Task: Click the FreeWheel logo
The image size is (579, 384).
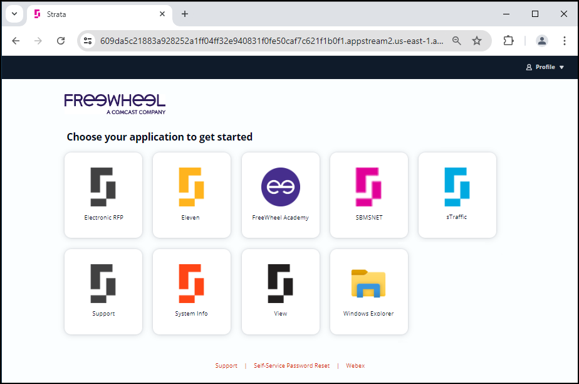Action: pyautogui.click(x=115, y=104)
